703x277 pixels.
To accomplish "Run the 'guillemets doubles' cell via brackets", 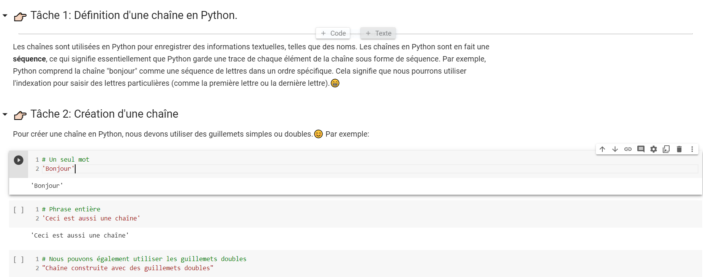I will coord(19,260).
